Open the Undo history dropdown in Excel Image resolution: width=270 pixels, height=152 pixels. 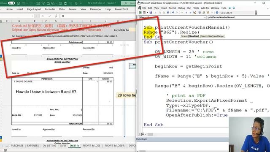(x=27, y=3)
